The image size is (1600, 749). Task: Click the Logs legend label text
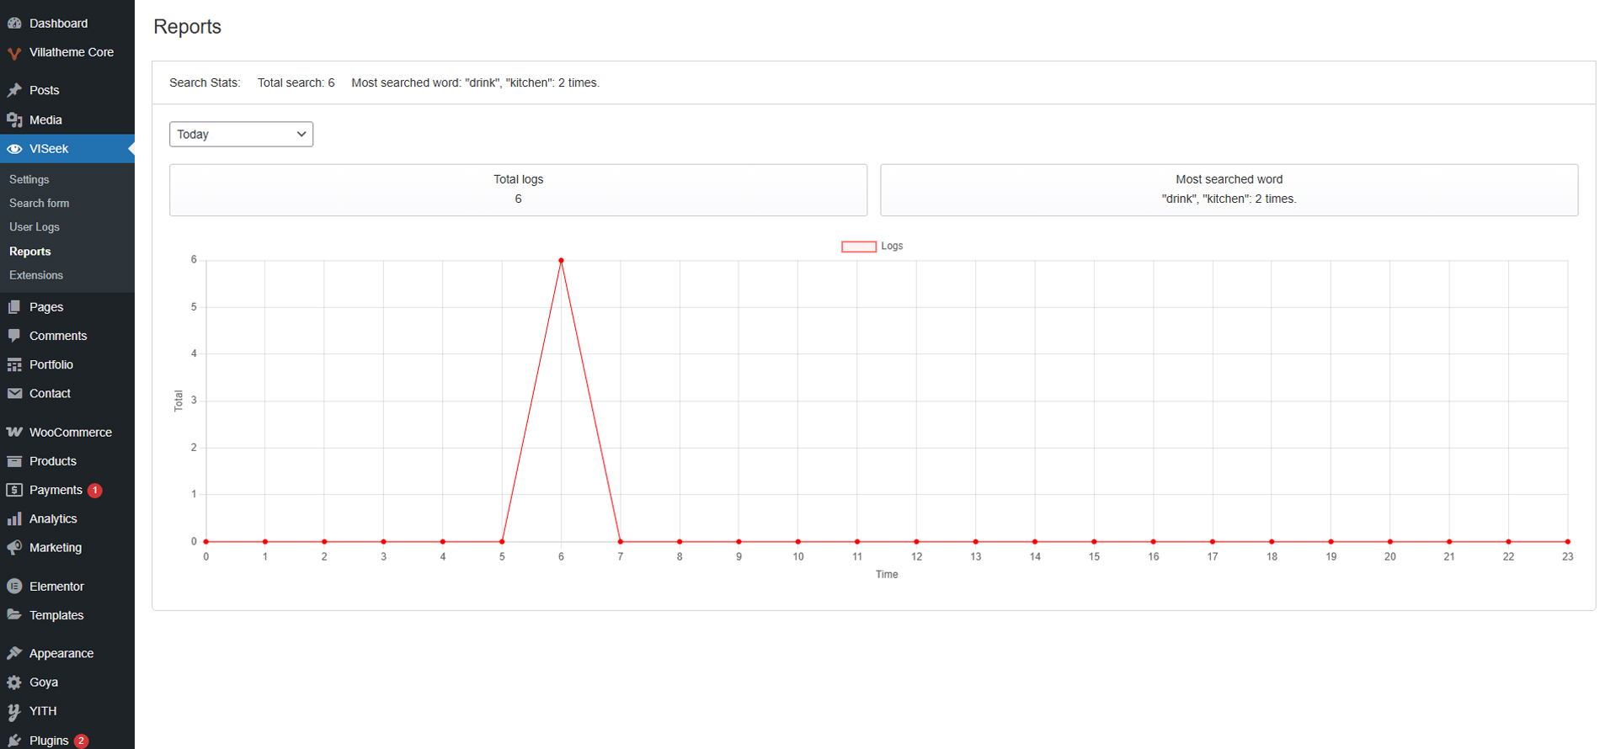[892, 246]
